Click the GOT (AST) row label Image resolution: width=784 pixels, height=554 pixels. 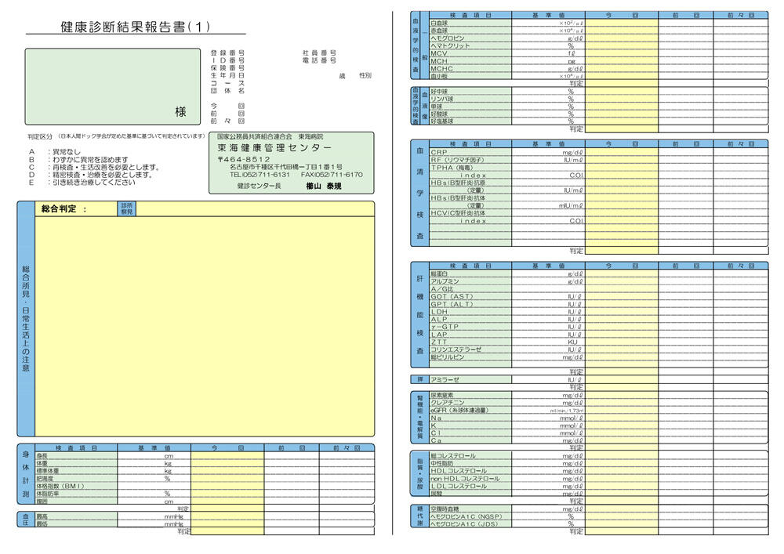click(452, 296)
